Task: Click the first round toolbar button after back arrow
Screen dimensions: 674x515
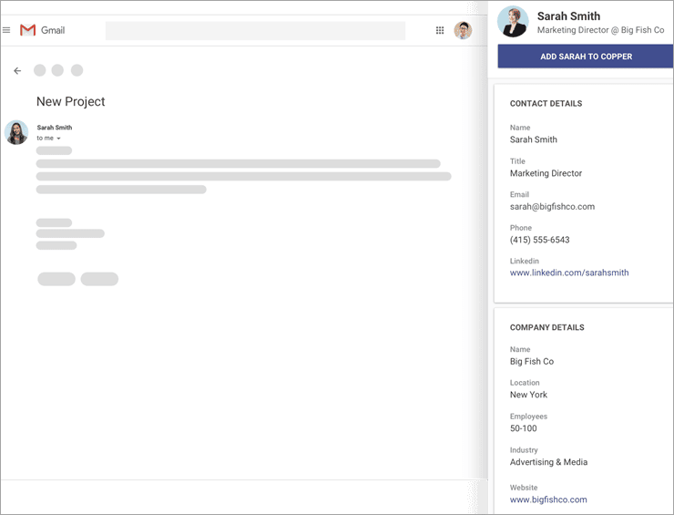Action: pyautogui.click(x=39, y=70)
